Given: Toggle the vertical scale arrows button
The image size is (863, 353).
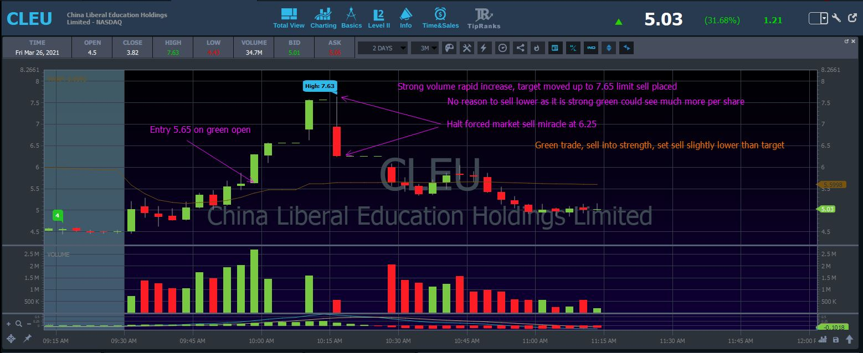Looking at the screenshot, I should click(x=609, y=48).
